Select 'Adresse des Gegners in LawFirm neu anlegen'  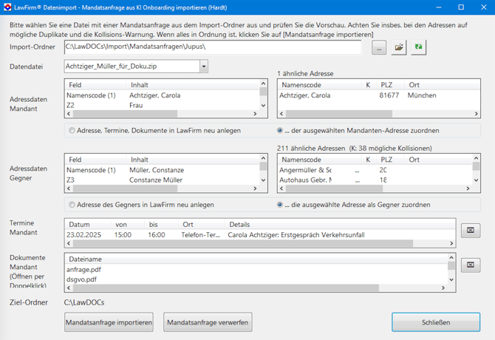point(71,205)
